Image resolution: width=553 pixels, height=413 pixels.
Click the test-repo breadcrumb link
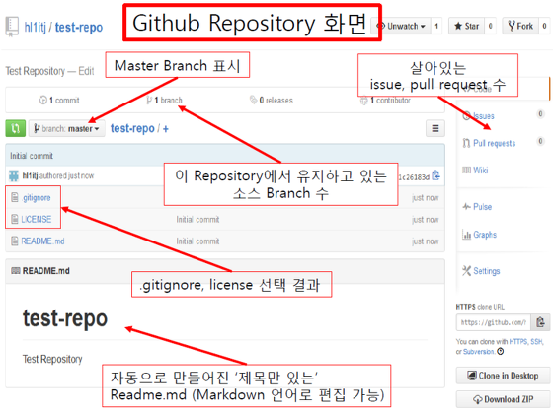[132, 128]
